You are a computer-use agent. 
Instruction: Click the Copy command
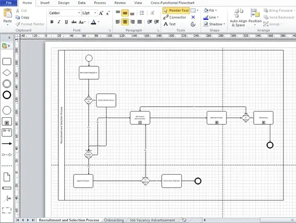click(x=22, y=17)
